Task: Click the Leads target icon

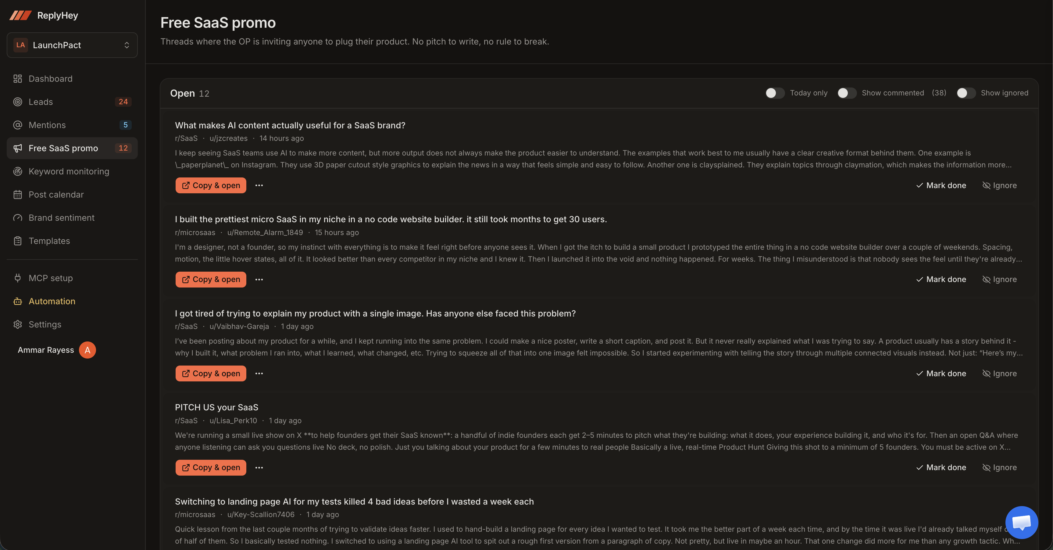Action: (x=18, y=102)
